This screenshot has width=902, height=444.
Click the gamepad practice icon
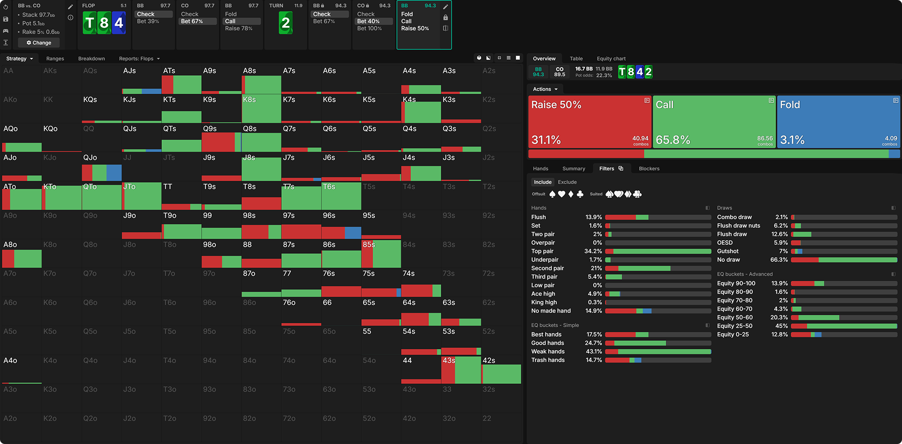pos(6,31)
